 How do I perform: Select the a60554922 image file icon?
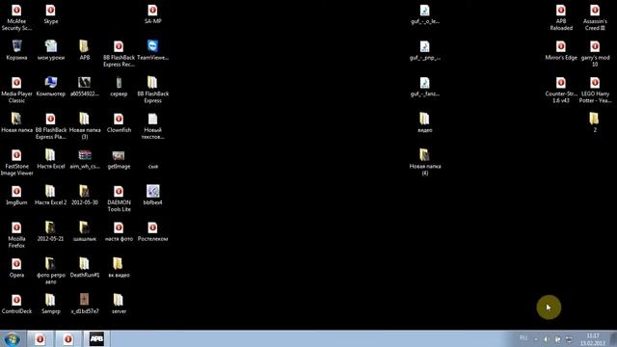pyautogui.click(x=84, y=87)
